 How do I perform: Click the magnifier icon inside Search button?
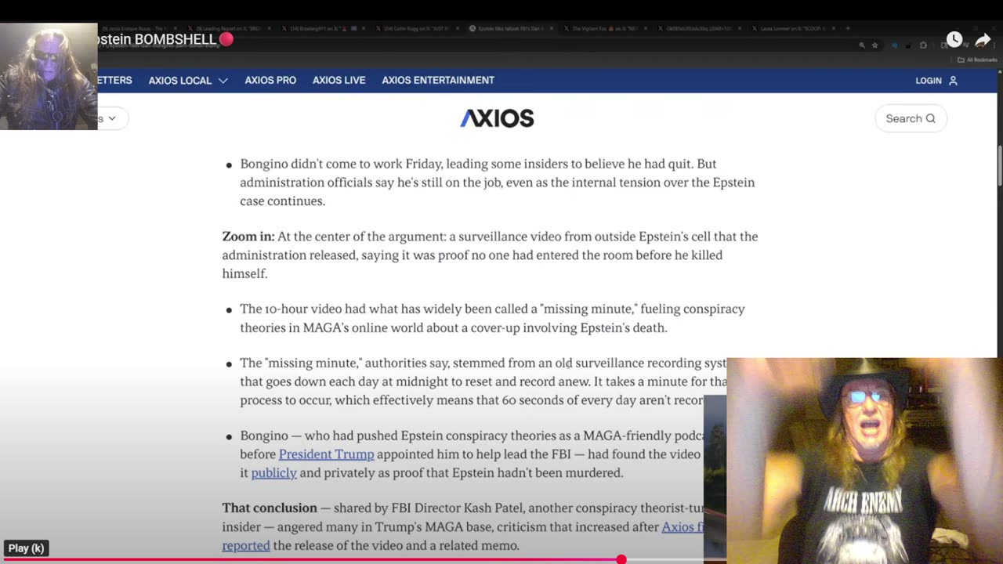point(930,118)
